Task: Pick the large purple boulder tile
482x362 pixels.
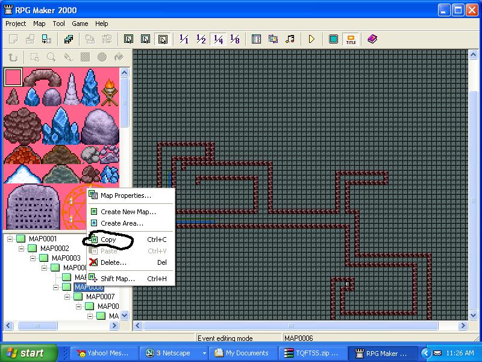Action: tap(100, 126)
